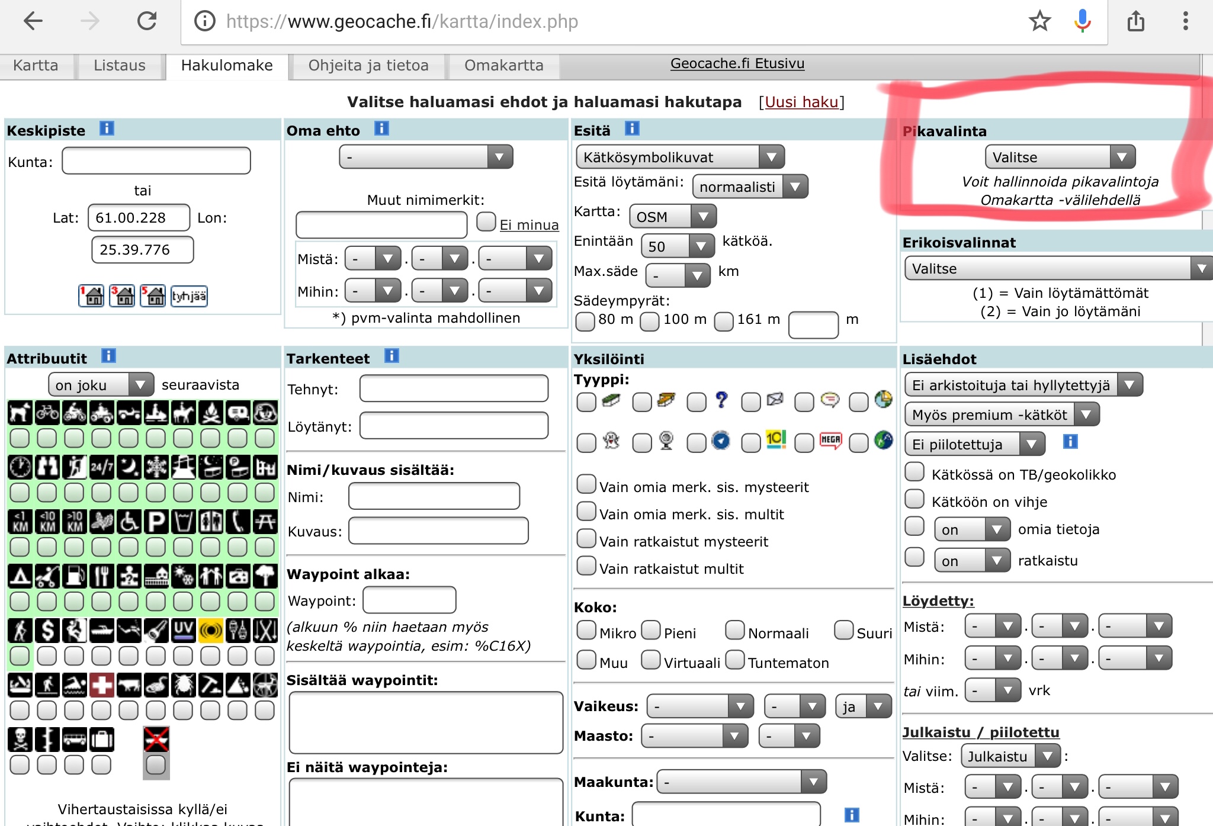Click the Uusi haku link
The width and height of the screenshot is (1213, 826).
click(x=801, y=102)
